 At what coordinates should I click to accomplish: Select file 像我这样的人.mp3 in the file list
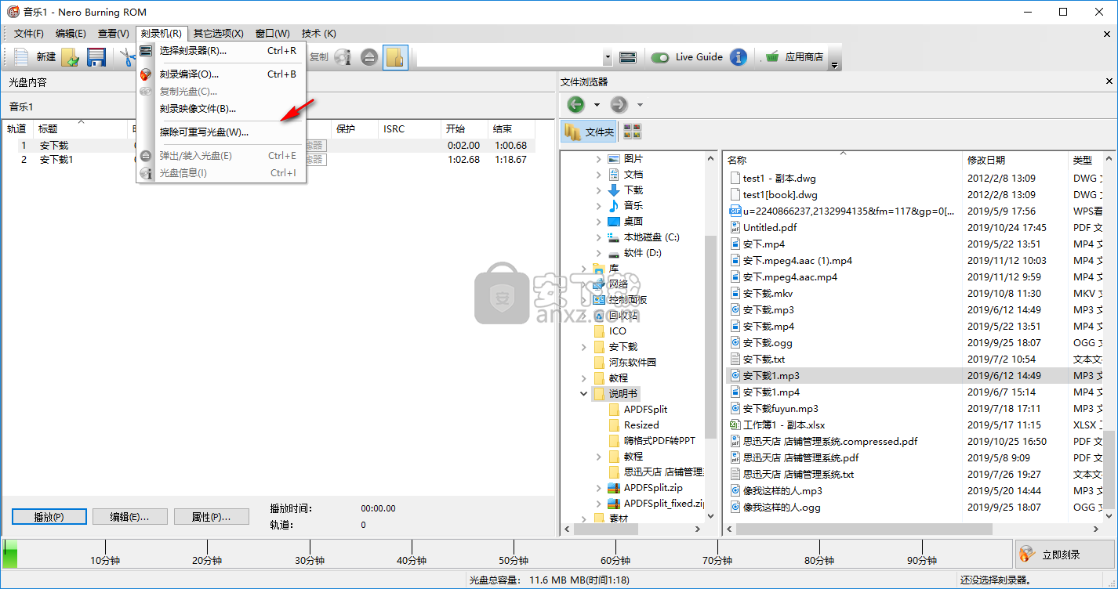click(776, 491)
